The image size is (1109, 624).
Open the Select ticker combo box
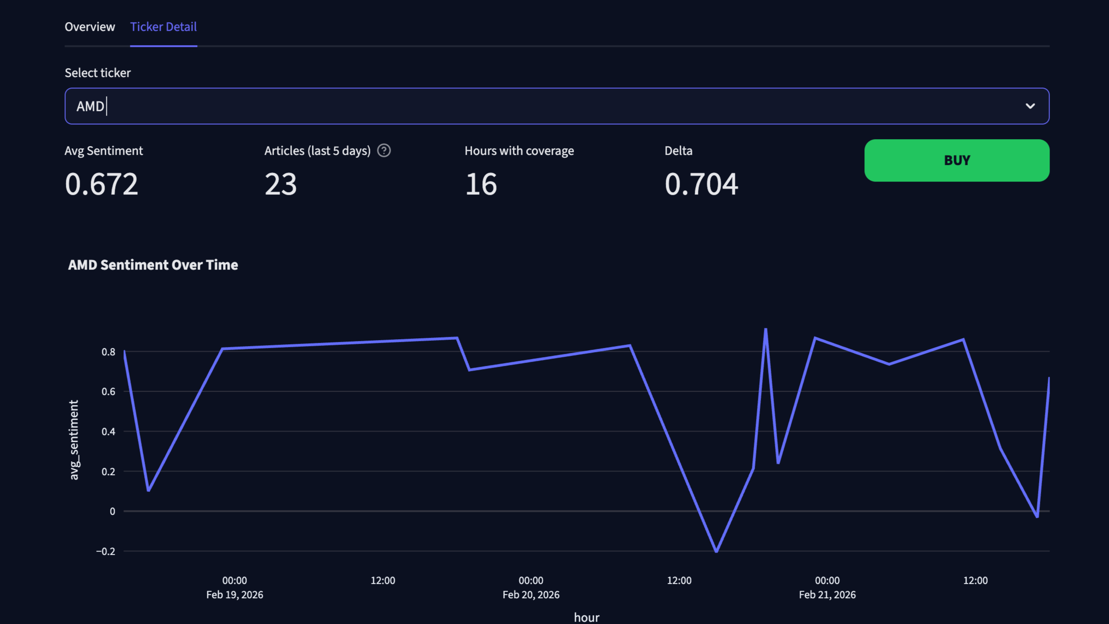click(553, 106)
